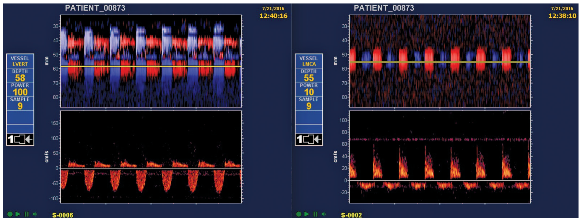
Task: Click the play arrow in LVERT panel
Action: [18, 214]
